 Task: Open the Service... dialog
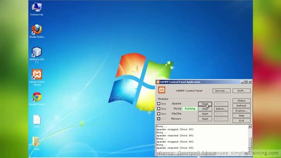pos(221,91)
